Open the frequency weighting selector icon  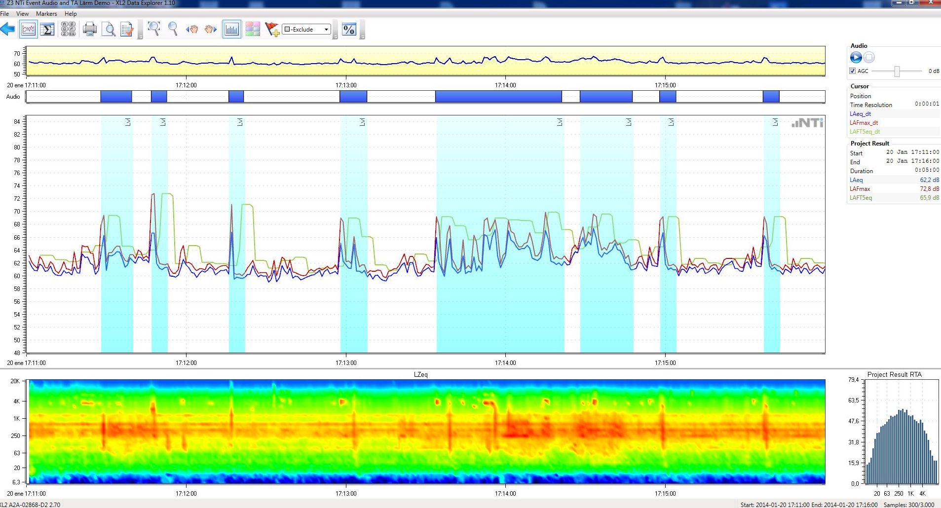click(x=68, y=30)
